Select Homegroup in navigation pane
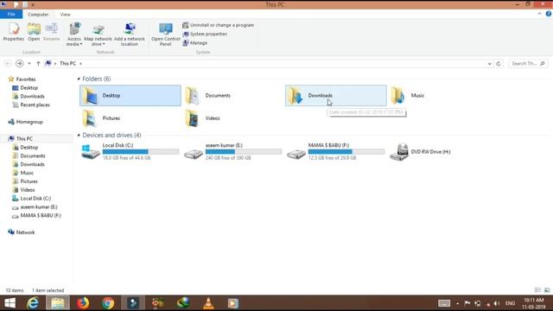Image resolution: width=553 pixels, height=311 pixels. (25, 122)
